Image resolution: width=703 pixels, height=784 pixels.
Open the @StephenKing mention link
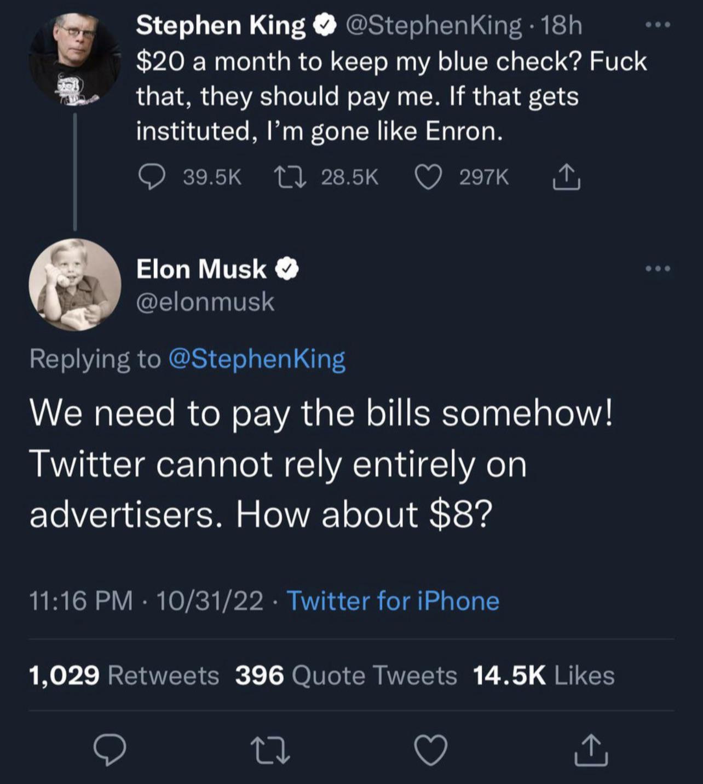257,359
